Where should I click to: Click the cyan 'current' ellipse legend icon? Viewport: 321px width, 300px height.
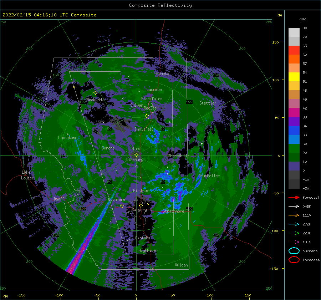[294, 251]
